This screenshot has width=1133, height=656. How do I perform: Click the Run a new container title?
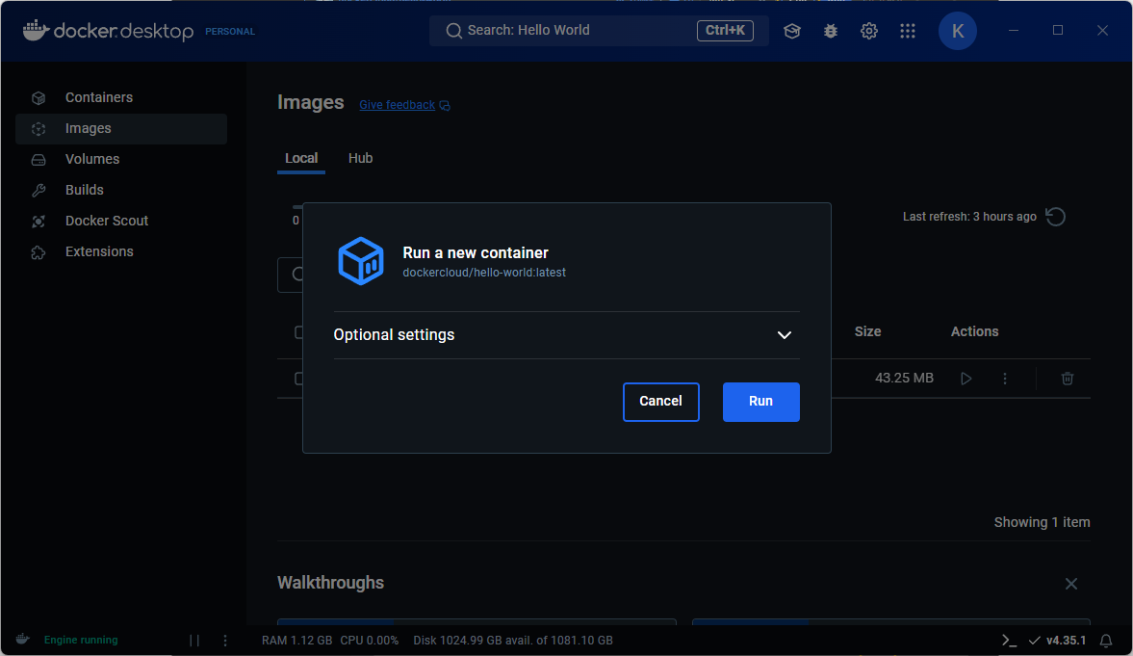point(476,253)
